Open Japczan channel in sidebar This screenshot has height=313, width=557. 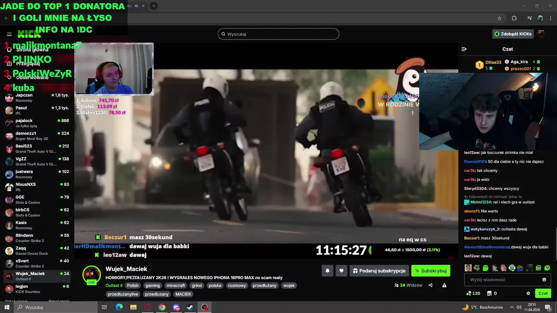(x=37, y=97)
